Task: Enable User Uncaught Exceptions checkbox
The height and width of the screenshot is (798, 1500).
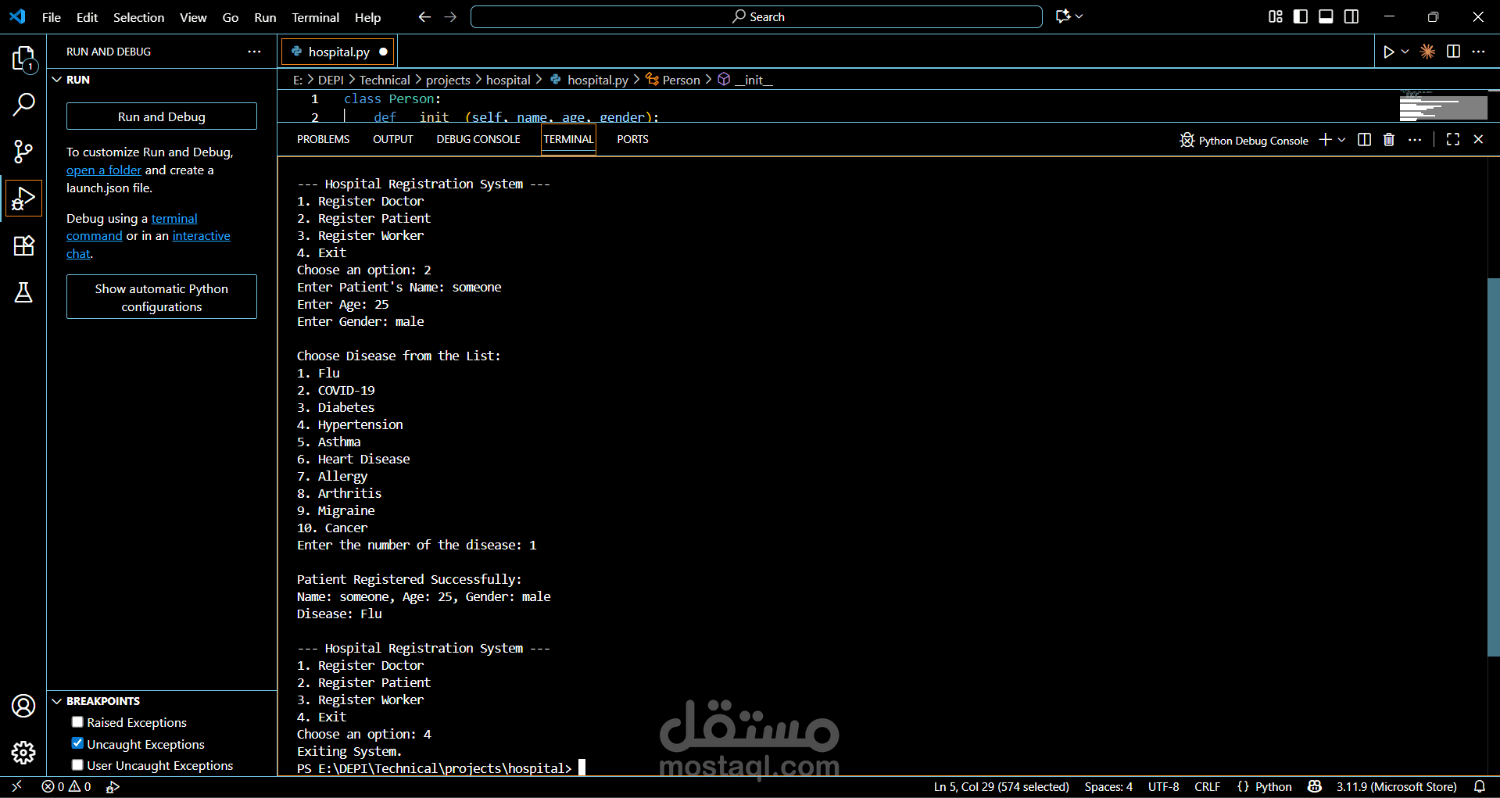Action: (77, 765)
